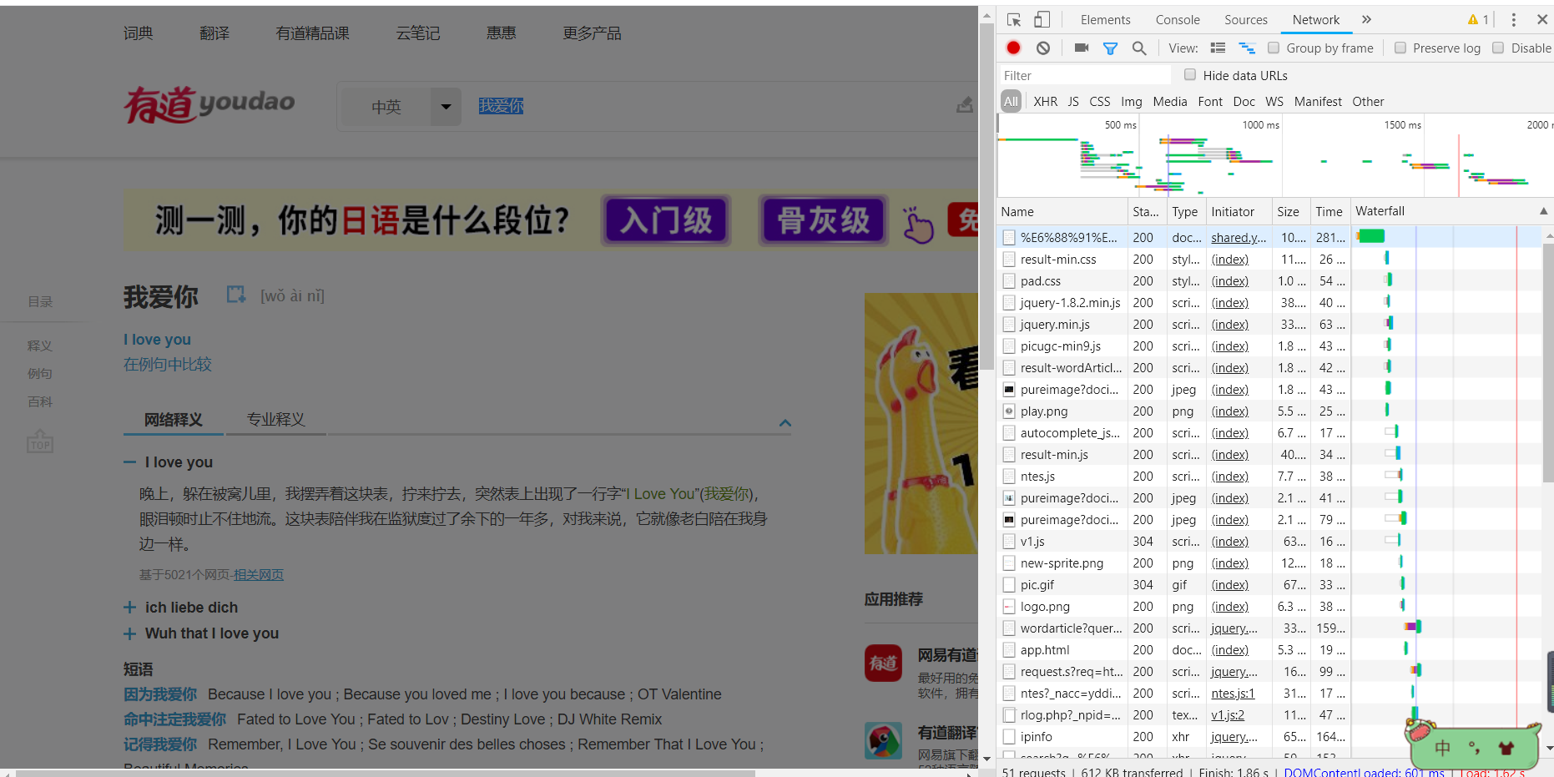Select jquery-1.8.2.min.js request row
Viewport: 1554px width, 777px height.
point(1269,303)
